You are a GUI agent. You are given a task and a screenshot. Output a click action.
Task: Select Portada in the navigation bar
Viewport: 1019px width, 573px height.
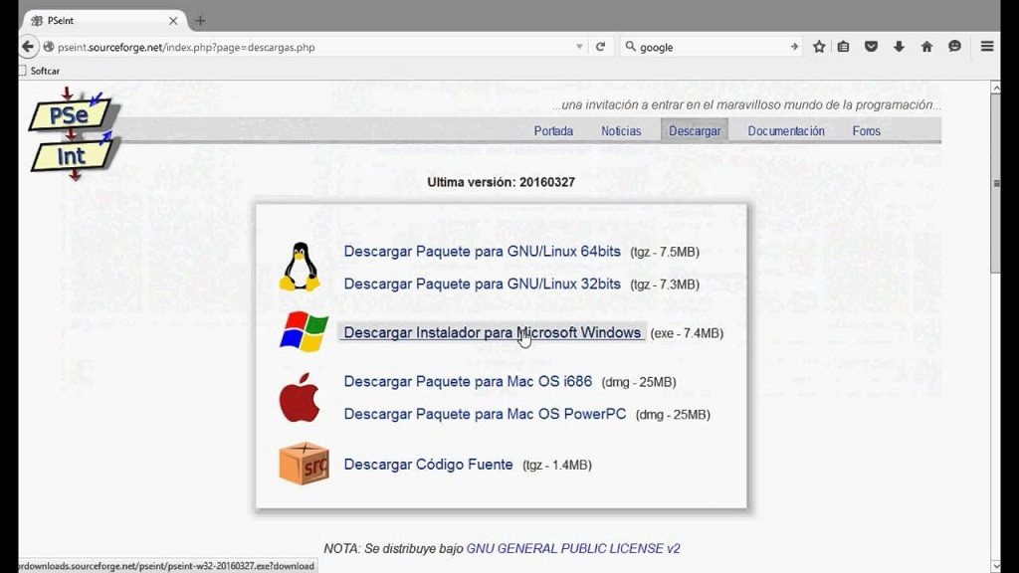(553, 130)
